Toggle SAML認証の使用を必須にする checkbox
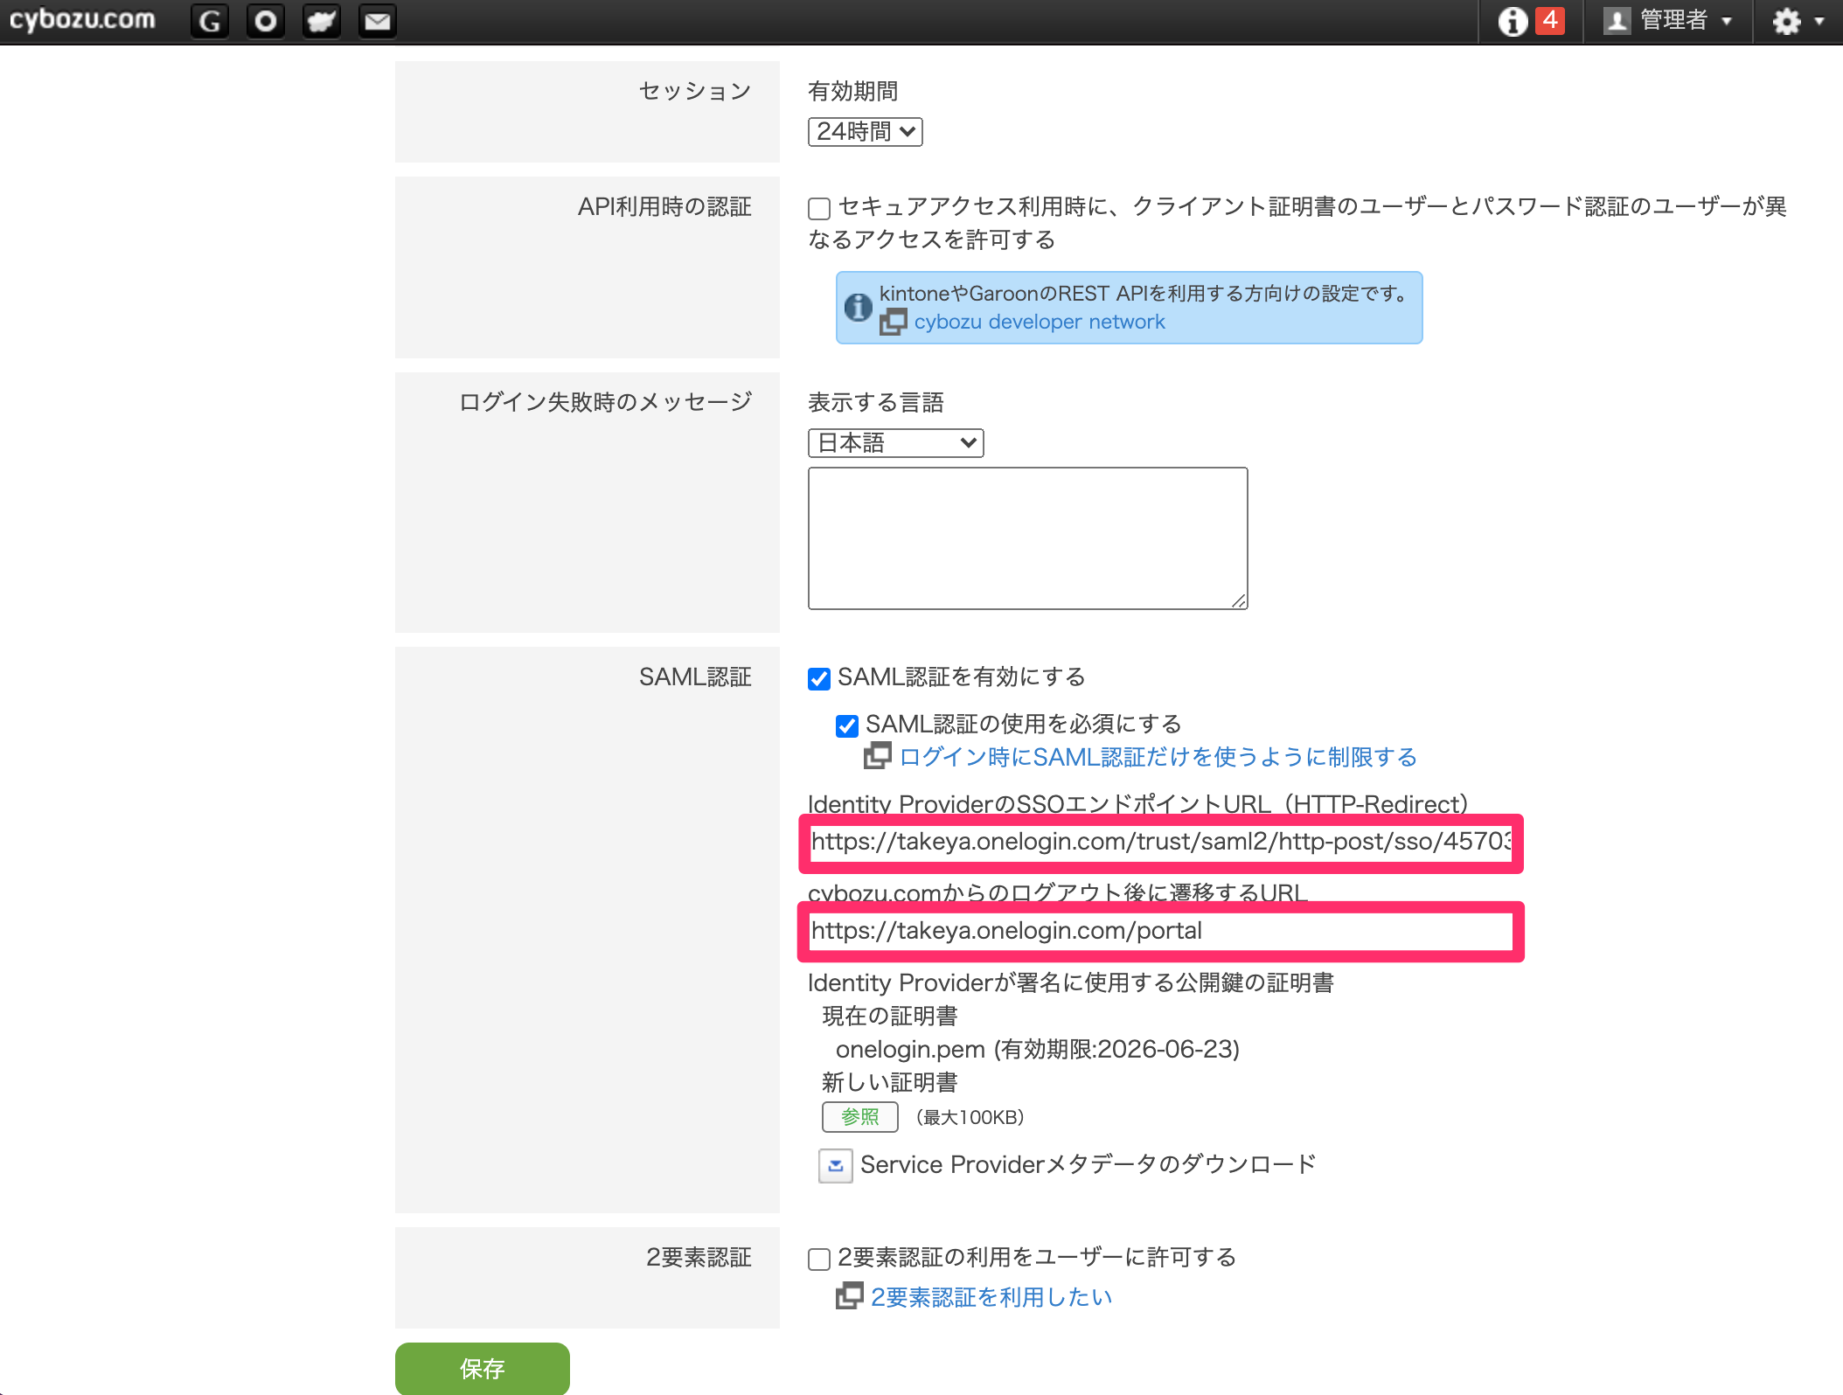 click(x=846, y=725)
